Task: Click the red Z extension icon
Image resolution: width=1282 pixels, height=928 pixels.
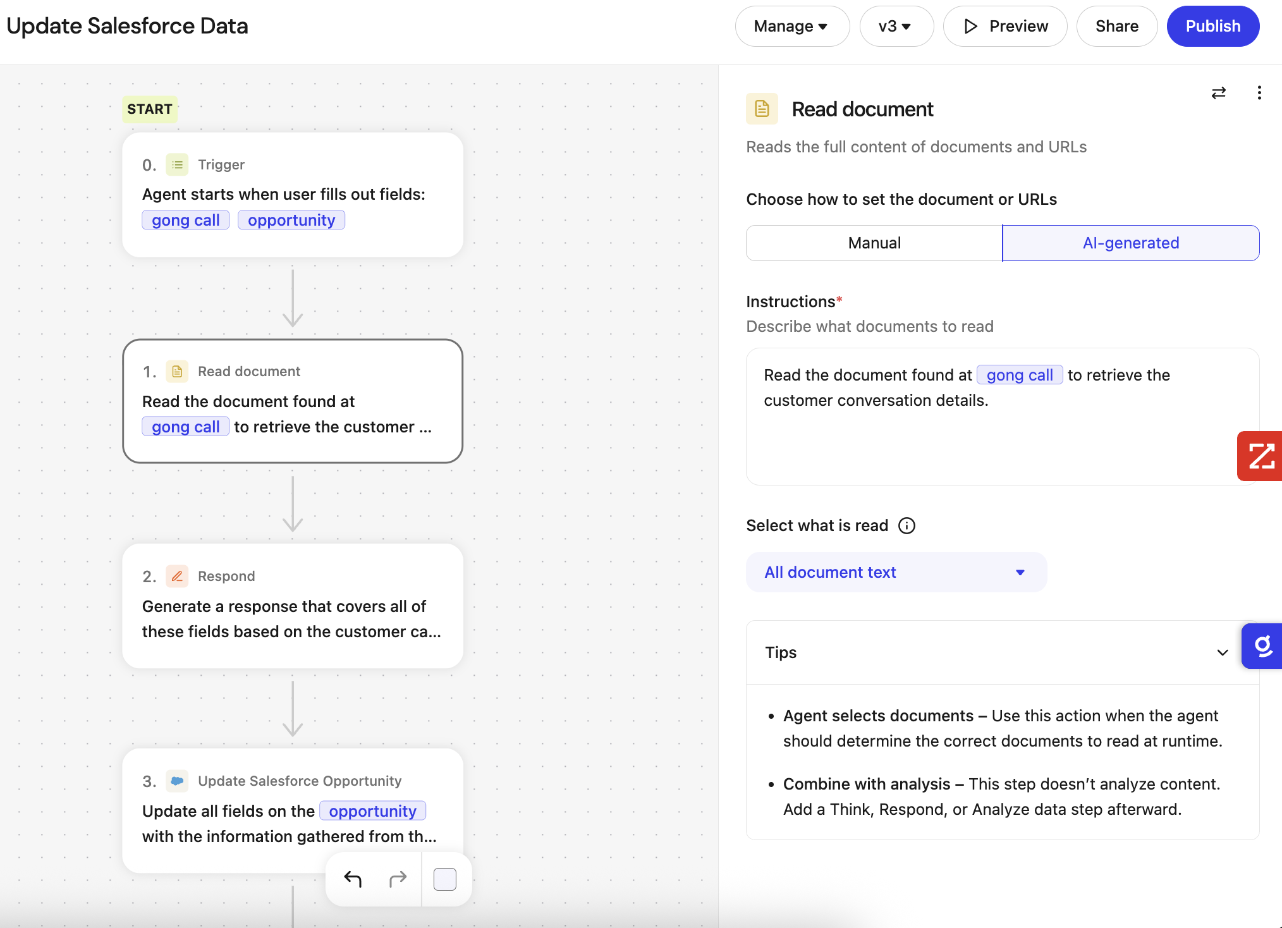Action: 1260,456
